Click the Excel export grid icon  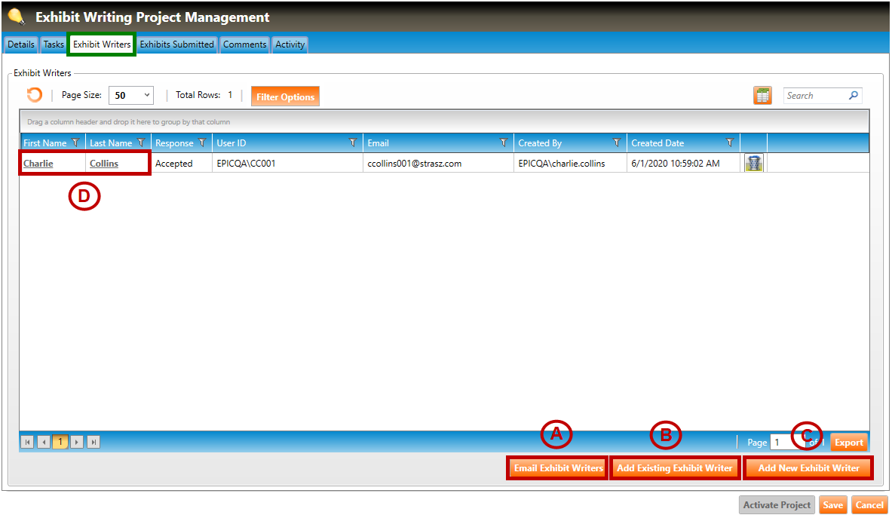[x=762, y=96]
